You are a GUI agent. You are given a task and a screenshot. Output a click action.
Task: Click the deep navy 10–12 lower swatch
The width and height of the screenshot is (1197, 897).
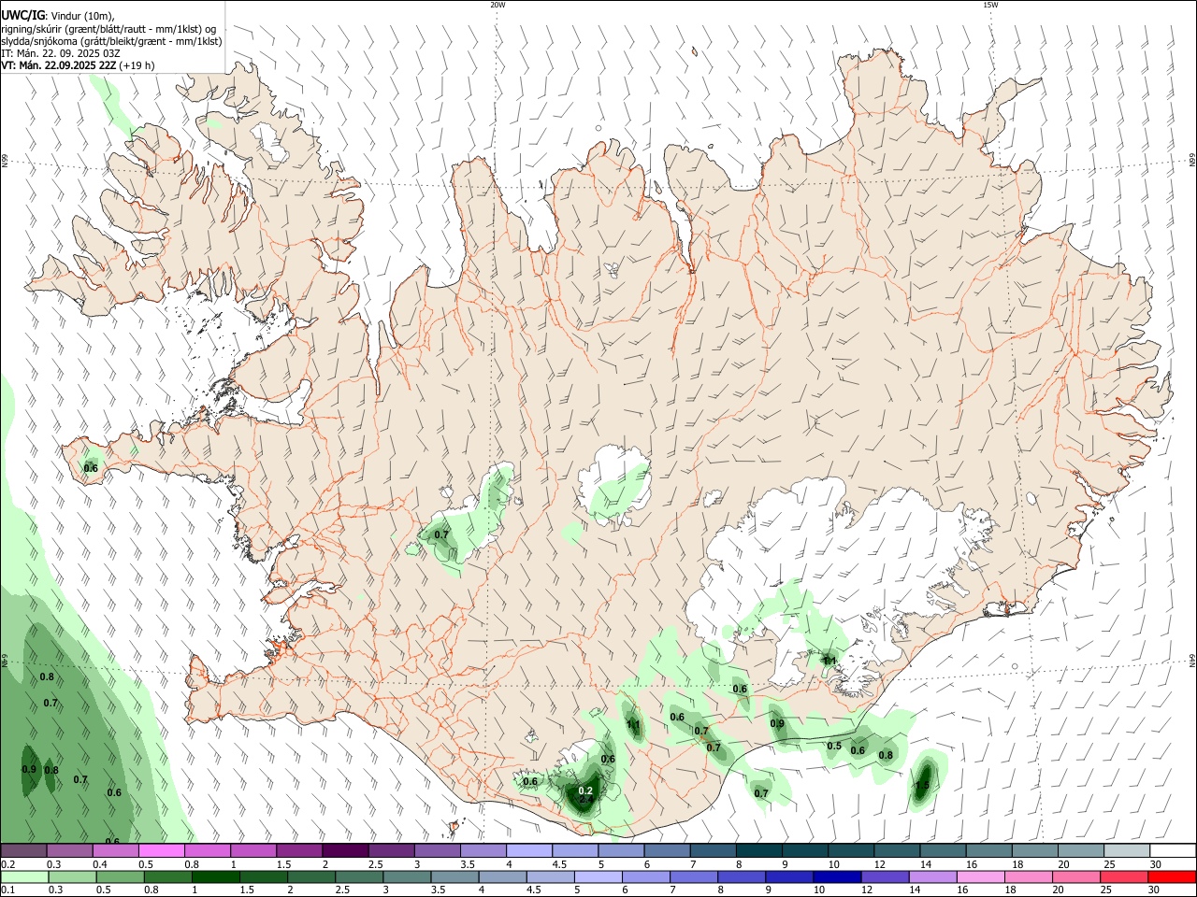click(x=837, y=876)
